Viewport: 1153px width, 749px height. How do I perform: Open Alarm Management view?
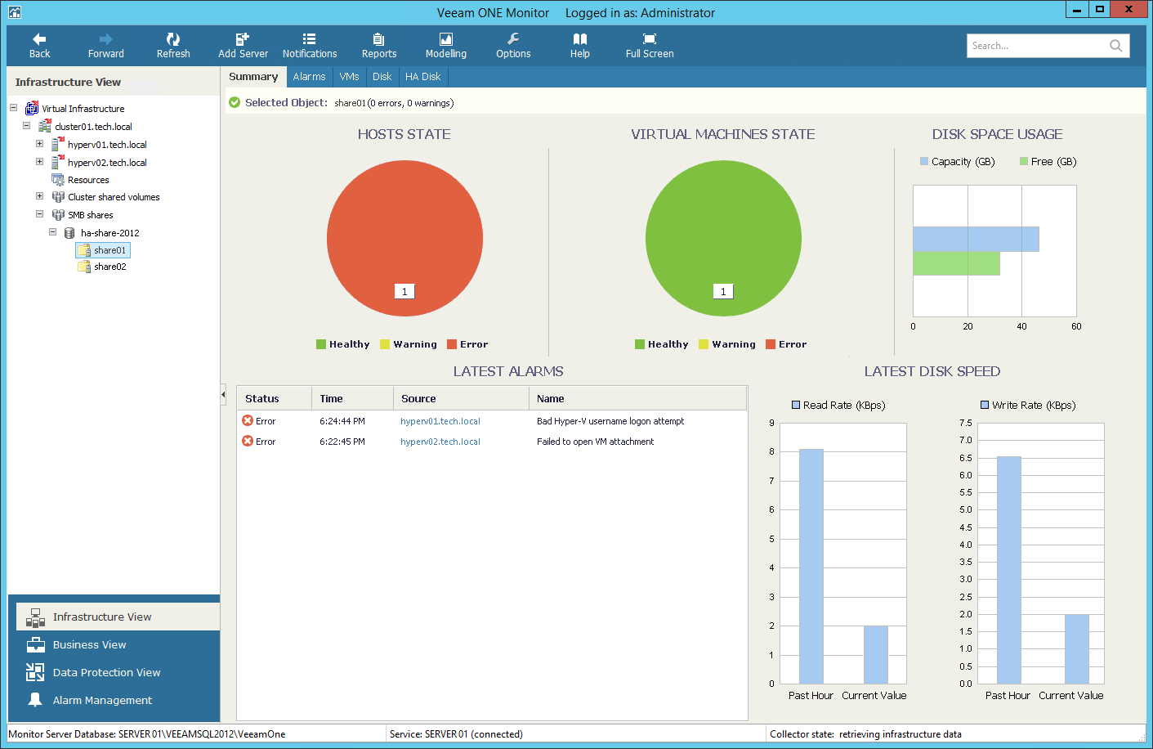(118, 700)
